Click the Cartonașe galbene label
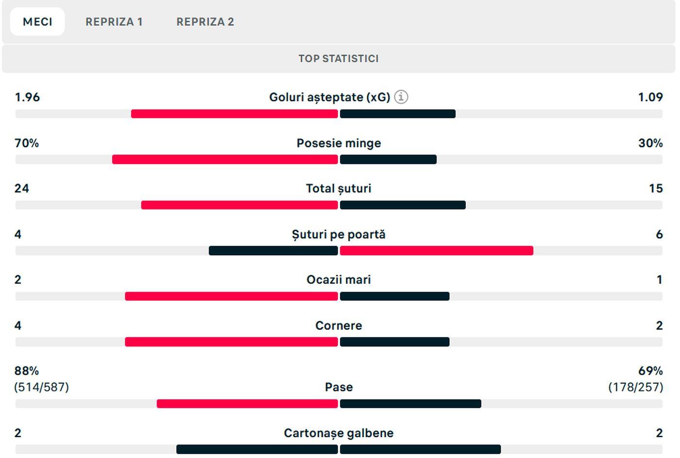This screenshot has width=680, height=458. tap(339, 433)
